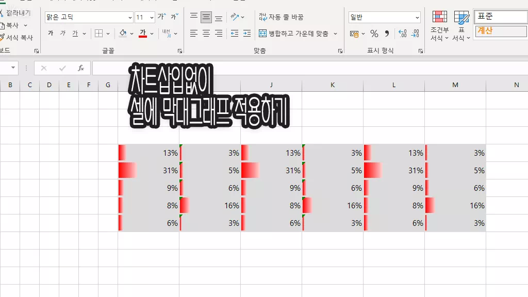Image resolution: width=528 pixels, height=297 pixels.
Task: Click 병합하고 가운데 맞춤 merge button
Action: (298, 34)
